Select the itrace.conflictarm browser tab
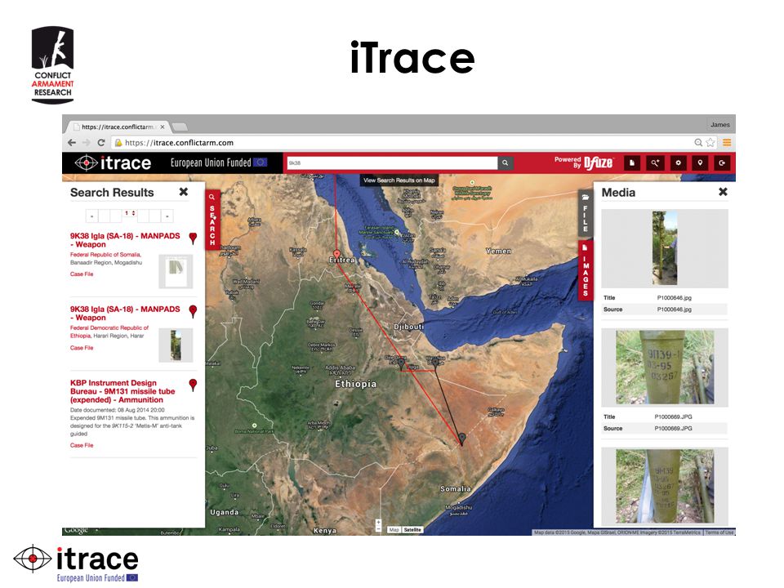 point(118,127)
